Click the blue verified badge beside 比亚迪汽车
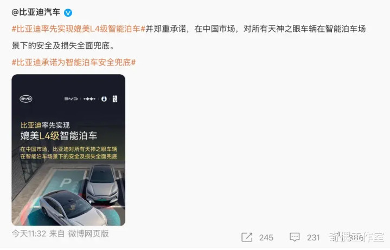Image resolution: width=390 pixels, height=250 pixels. click(68, 12)
